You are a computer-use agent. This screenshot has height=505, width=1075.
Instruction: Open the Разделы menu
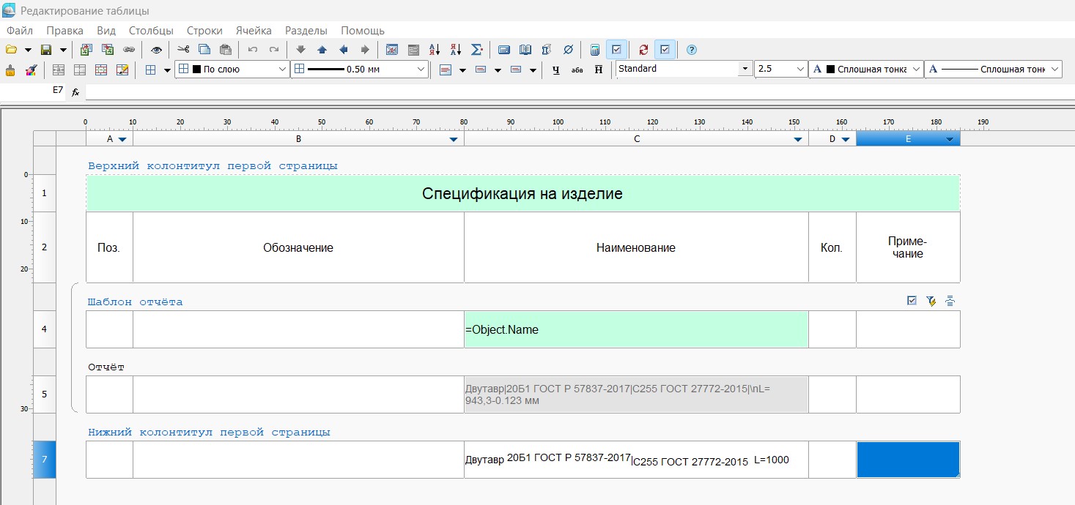[306, 31]
